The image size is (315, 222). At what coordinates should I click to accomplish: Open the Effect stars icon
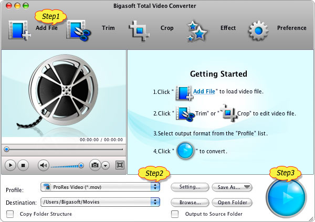pos(196,31)
